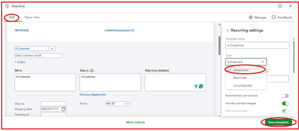
Task: Open the Linked transactions (1) link
Action: (119, 31)
